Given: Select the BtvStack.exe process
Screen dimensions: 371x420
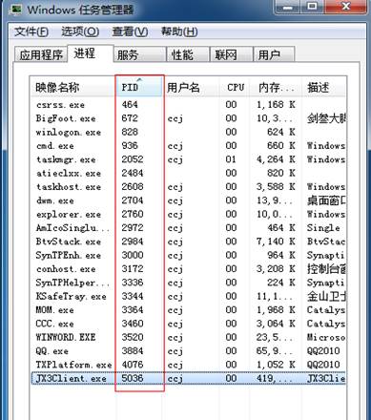Looking at the screenshot, I should point(188,241).
